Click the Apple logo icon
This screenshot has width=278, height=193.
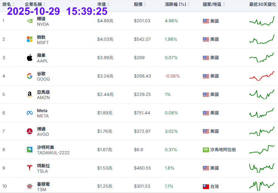pos(29,58)
